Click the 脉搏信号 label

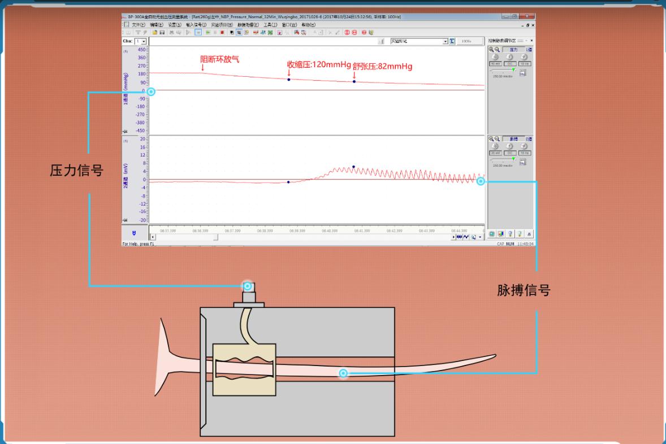point(524,290)
